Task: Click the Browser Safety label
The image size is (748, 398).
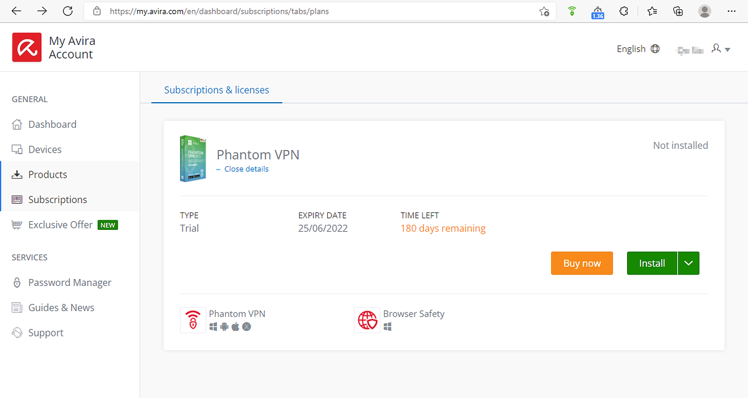Action: pyautogui.click(x=414, y=314)
